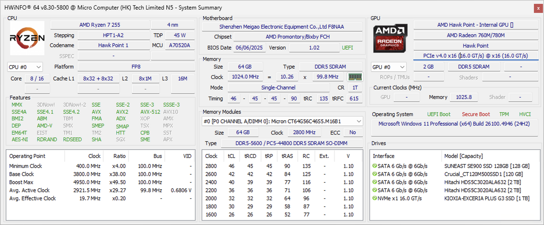Image resolution: width=544 pixels, height=225 pixels.
Task: Click the Shenzhen Meigao motherboard name field
Action: (282, 27)
